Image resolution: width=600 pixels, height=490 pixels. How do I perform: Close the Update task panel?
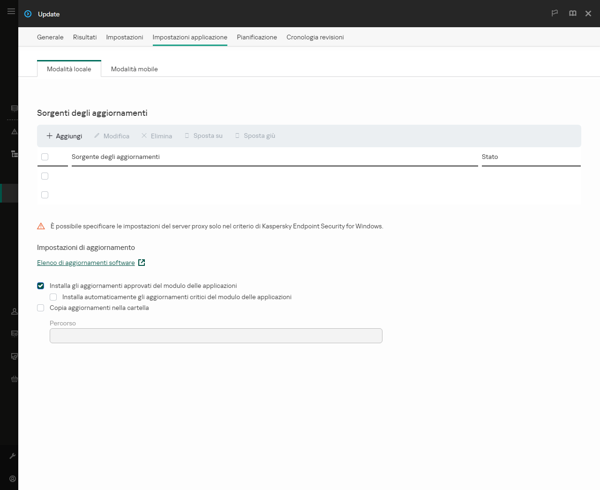point(588,14)
